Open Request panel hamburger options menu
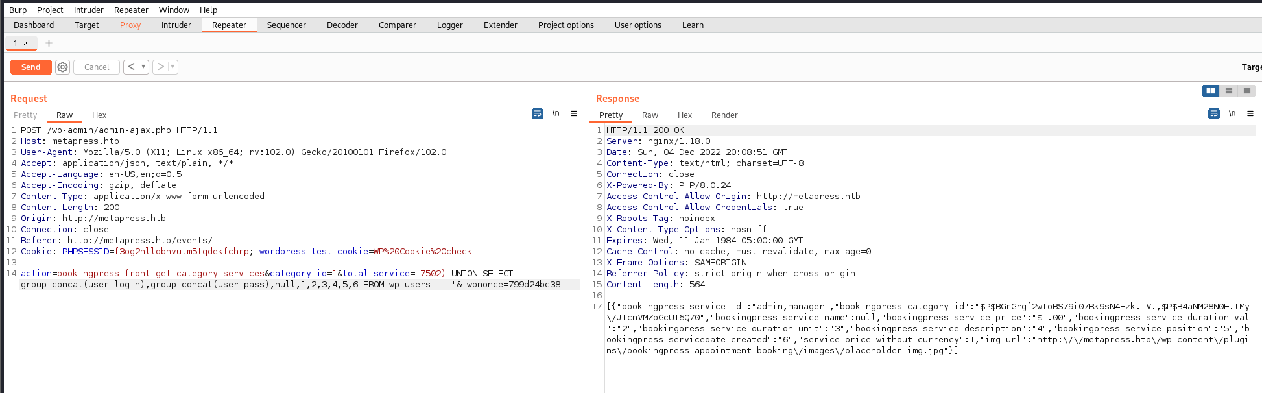This screenshot has width=1262, height=393. point(574,113)
